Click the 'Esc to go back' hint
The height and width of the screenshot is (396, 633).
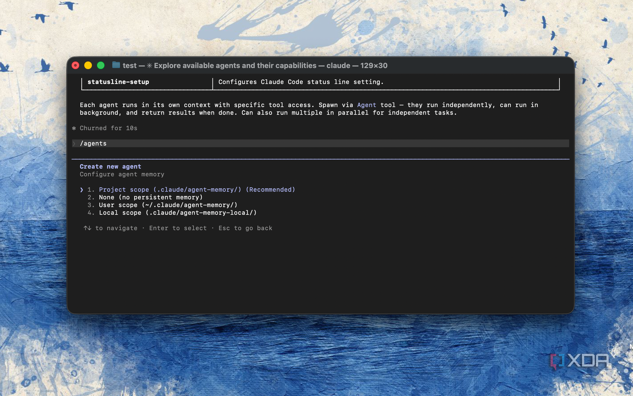click(x=245, y=228)
